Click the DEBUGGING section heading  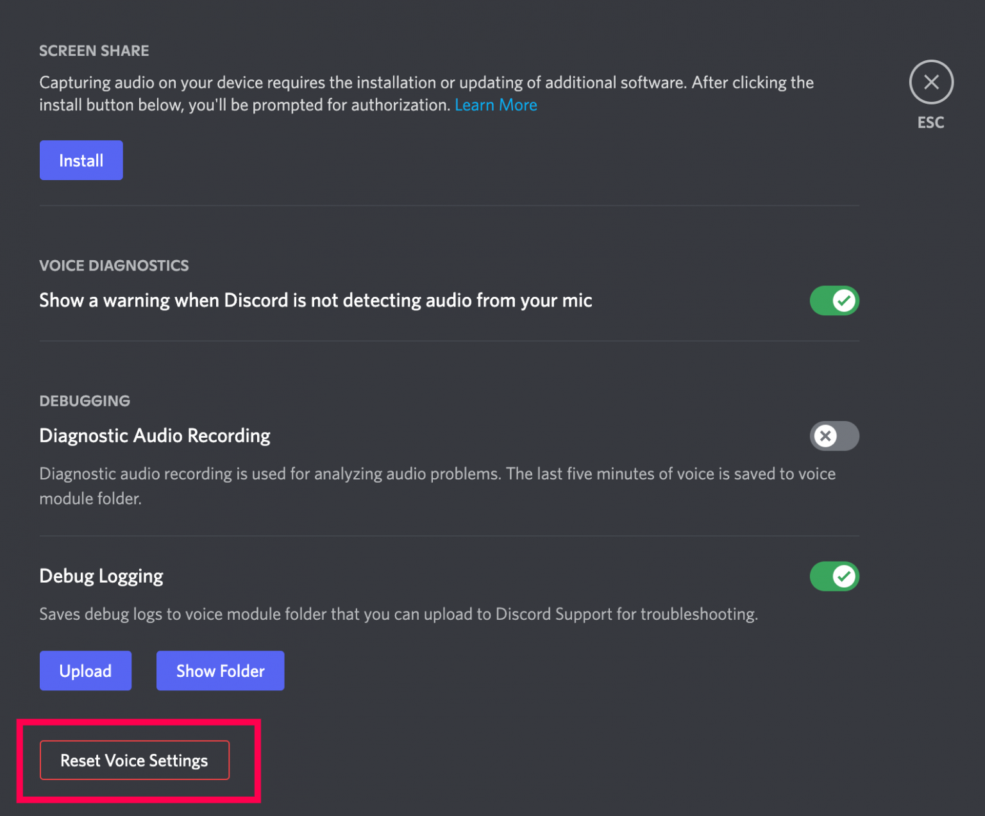(x=84, y=401)
